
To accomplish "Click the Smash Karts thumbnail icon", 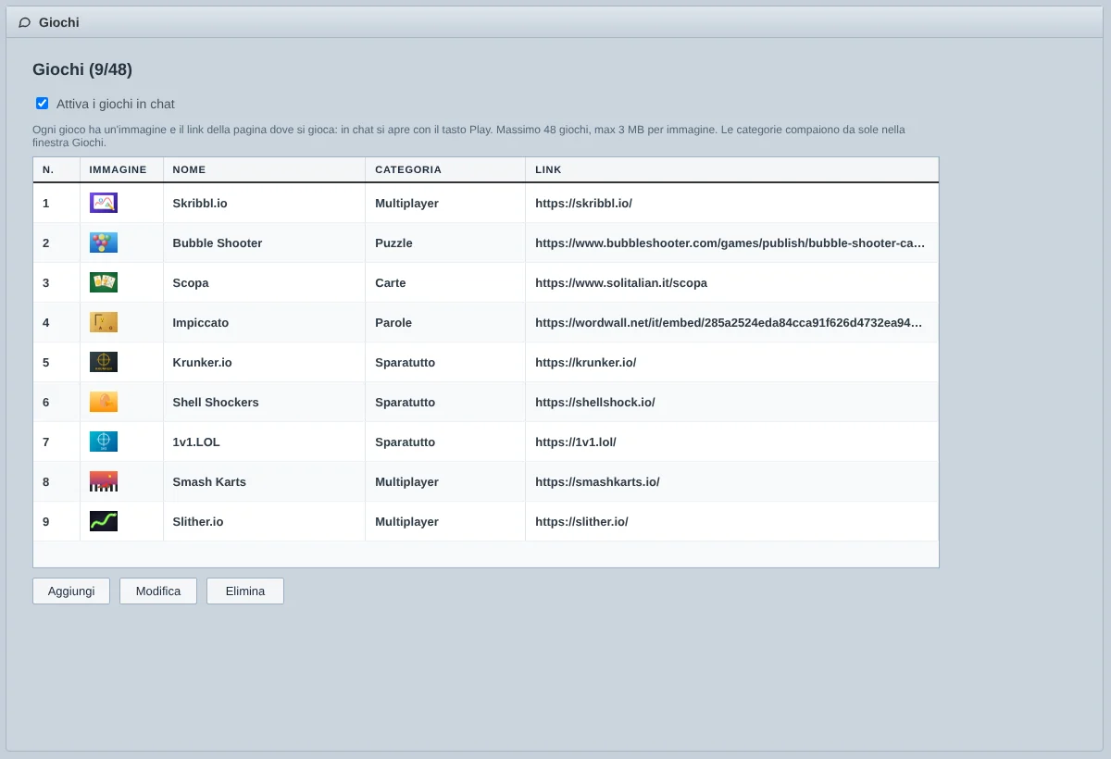I will point(104,481).
